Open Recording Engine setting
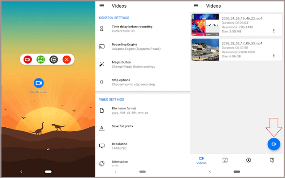Image resolution: width=285 pixels, height=178 pixels. pyautogui.click(x=142, y=46)
